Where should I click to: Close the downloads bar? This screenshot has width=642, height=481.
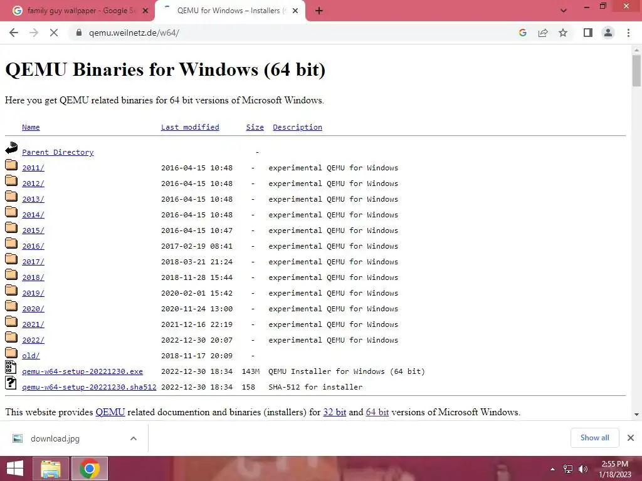pos(631,438)
